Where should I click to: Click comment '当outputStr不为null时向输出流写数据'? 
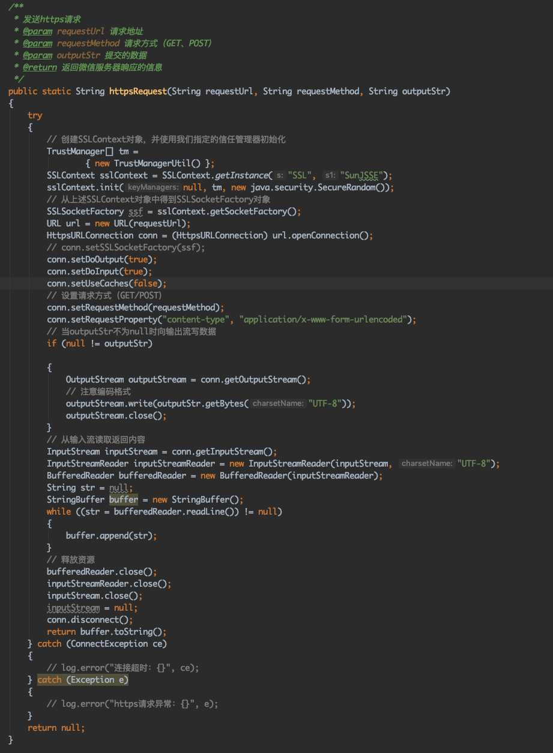pos(131,331)
